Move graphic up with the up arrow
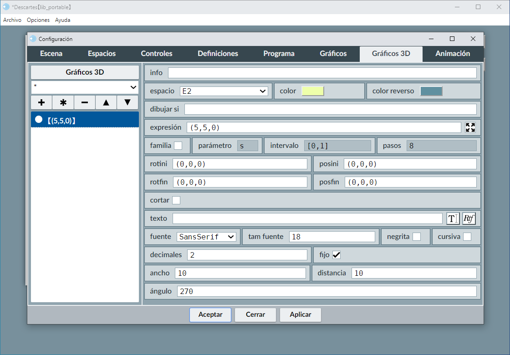 coord(106,102)
